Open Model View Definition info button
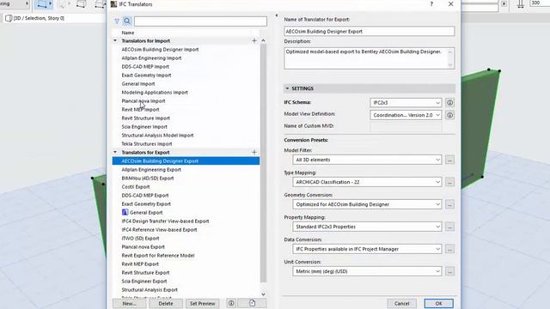 [x=449, y=115]
